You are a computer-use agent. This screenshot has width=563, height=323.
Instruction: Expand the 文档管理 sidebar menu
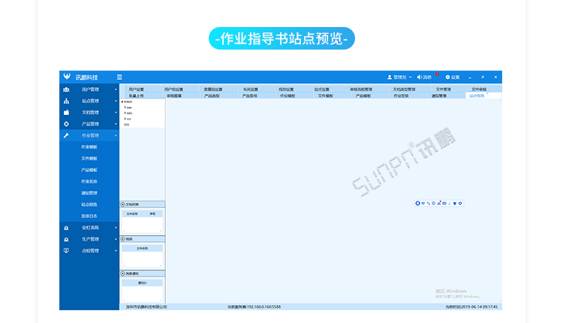pos(116,113)
